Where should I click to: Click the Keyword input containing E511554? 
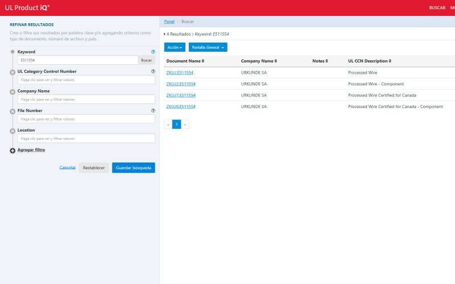[x=77, y=60]
